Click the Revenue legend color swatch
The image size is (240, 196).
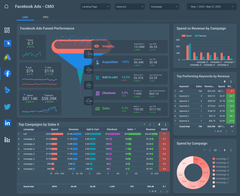click(196, 36)
